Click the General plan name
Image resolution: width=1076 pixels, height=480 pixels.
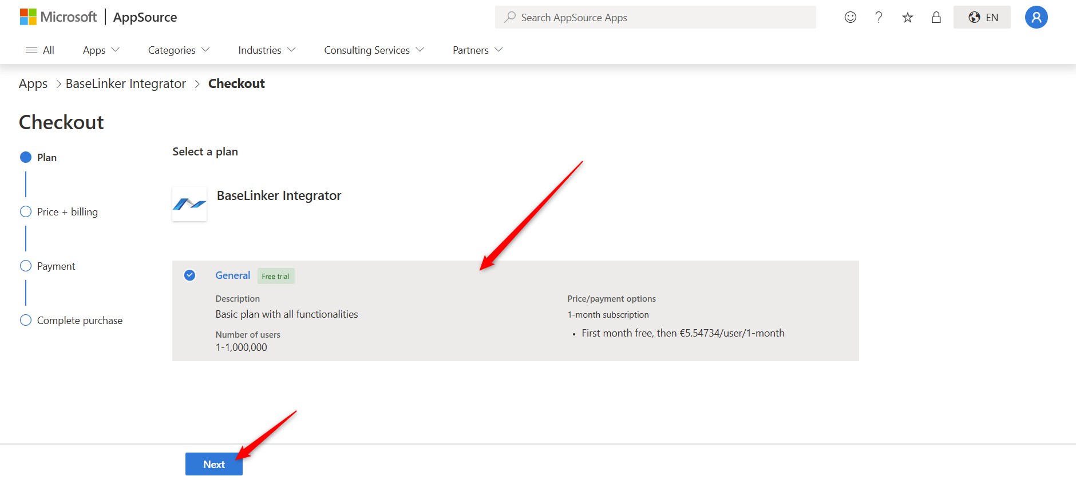tap(232, 275)
